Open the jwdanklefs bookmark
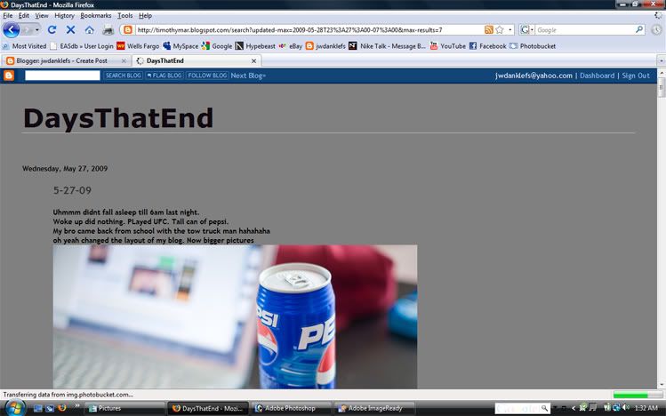666x416 pixels. pyautogui.click(x=325, y=46)
